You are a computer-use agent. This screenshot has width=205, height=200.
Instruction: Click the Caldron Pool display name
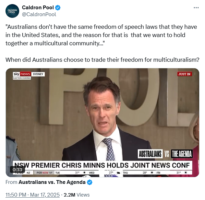pos(38,8)
